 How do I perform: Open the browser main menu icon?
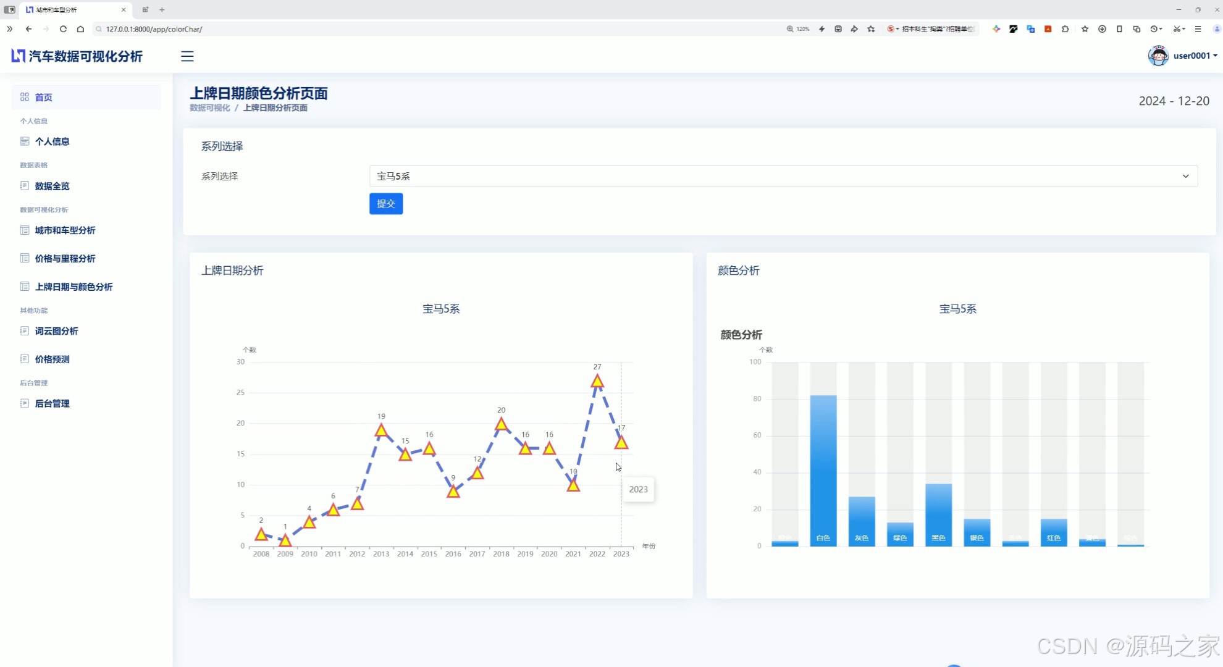1198,29
